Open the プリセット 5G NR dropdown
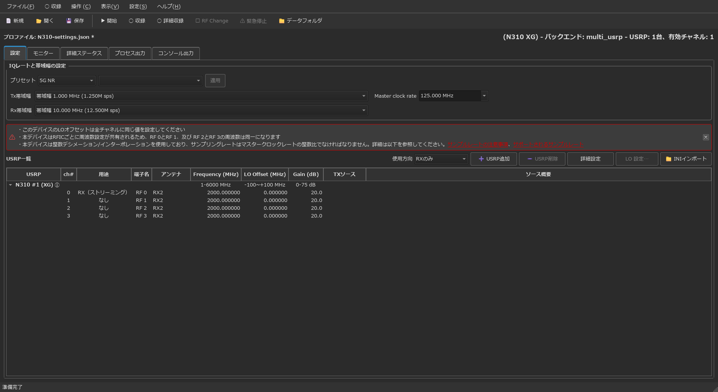The image size is (718, 392). (67, 81)
